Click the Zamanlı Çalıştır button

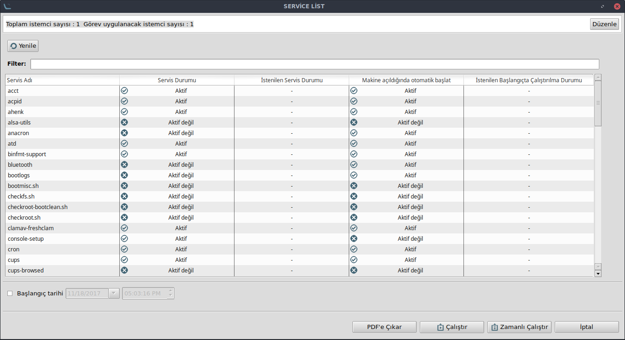pos(519,327)
